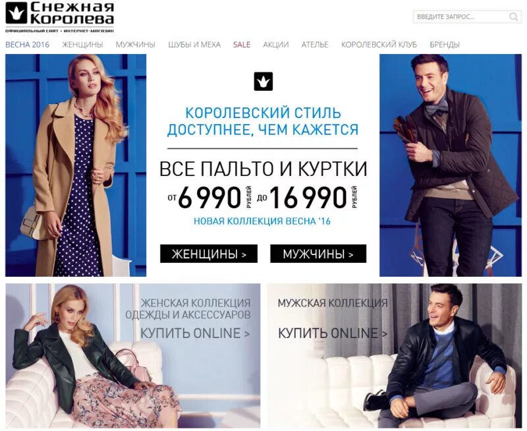The height and width of the screenshot is (431, 527).
Task: Navigate to АТЕЛЬЕ section
Action: (x=315, y=44)
